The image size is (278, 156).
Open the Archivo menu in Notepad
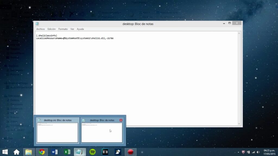[40, 29]
